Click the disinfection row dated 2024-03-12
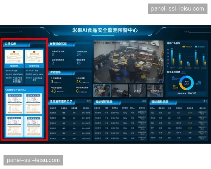 tap(70, 113)
